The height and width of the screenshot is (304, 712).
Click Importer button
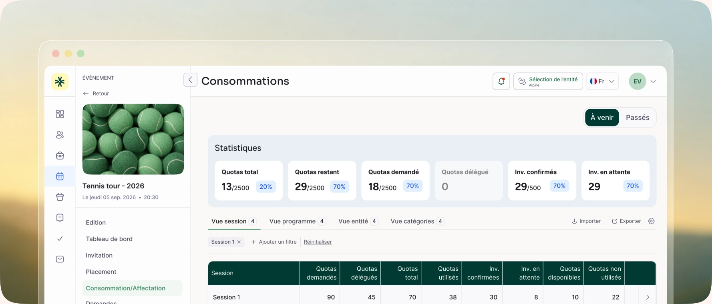586,221
